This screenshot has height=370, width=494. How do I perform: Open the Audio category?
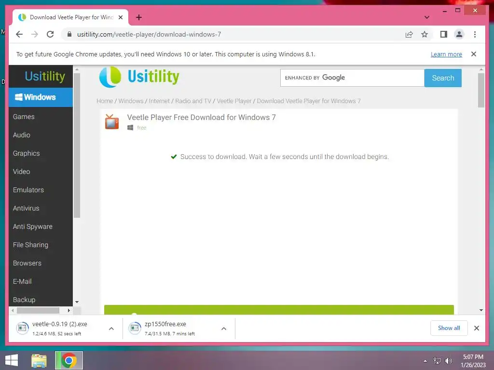click(21, 135)
